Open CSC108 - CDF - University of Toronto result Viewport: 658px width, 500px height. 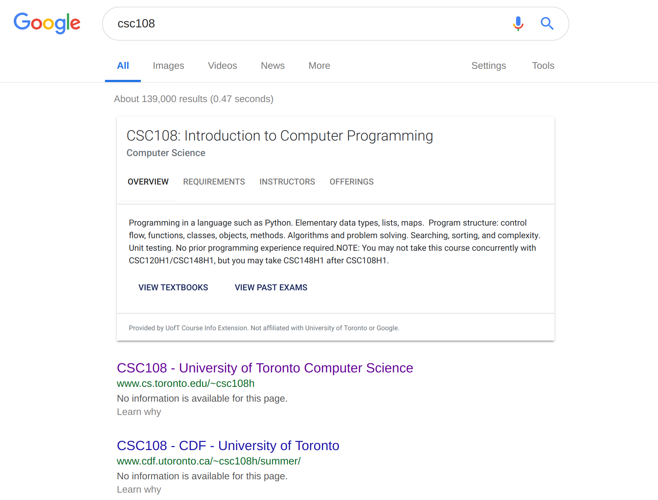[228, 446]
